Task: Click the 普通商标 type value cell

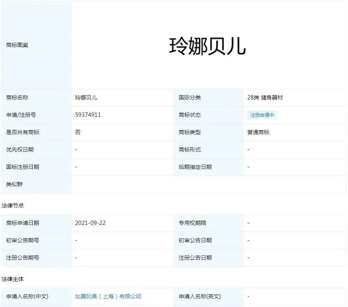Action: [x=255, y=132]
